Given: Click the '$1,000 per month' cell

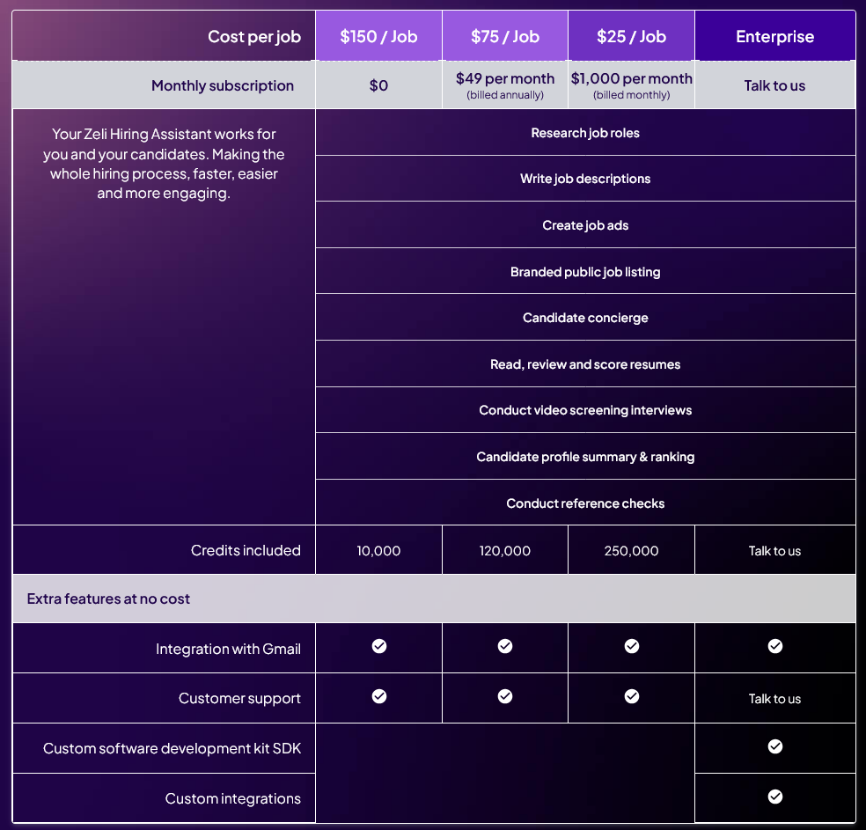Looking at the screenshot, I should point(631,85).
